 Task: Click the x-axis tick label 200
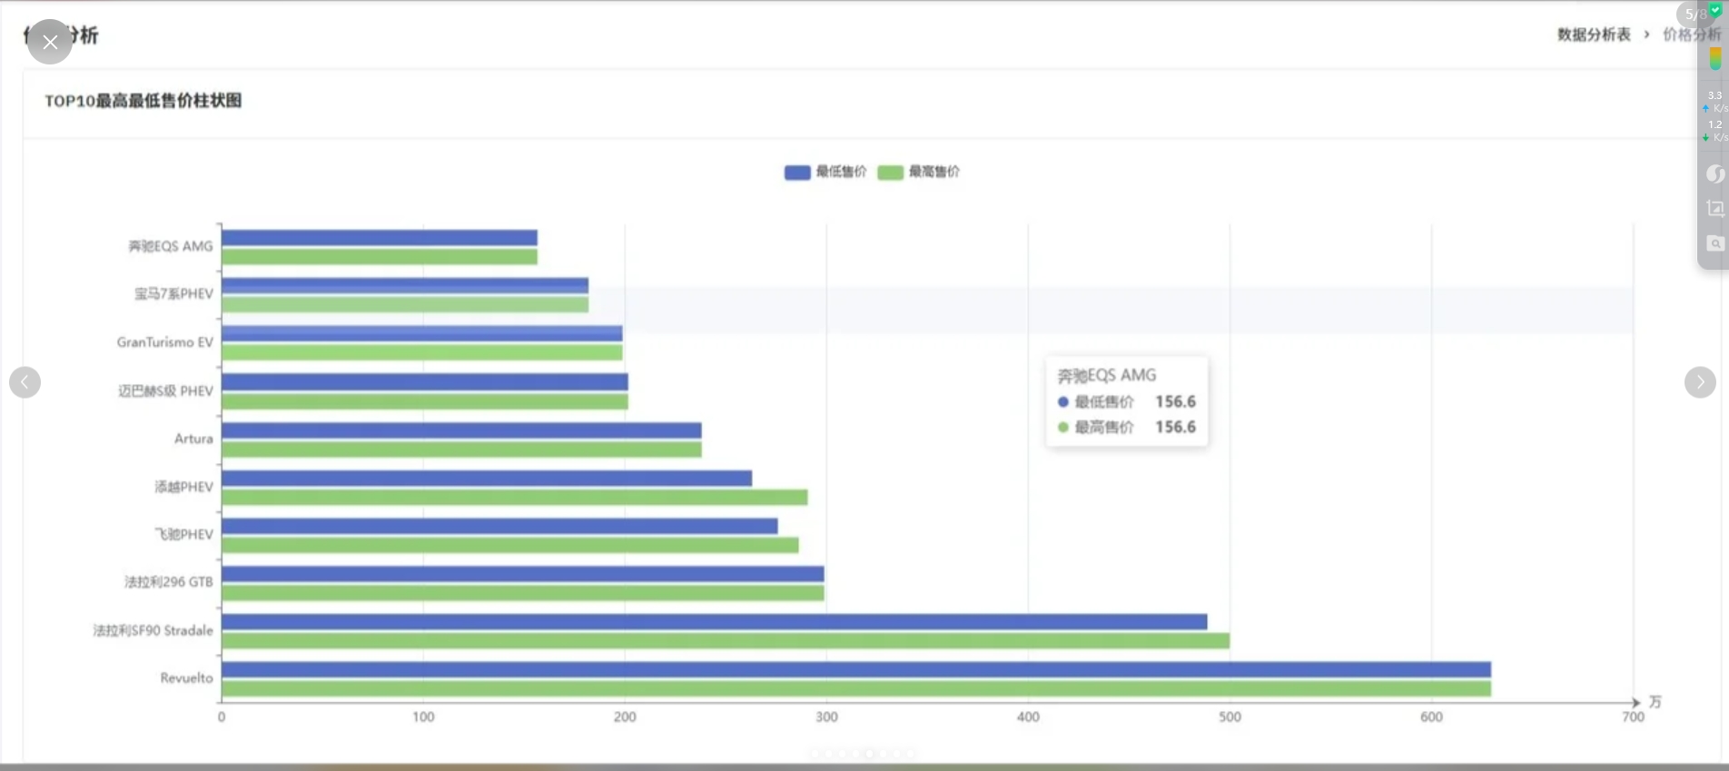pos(625,717)
